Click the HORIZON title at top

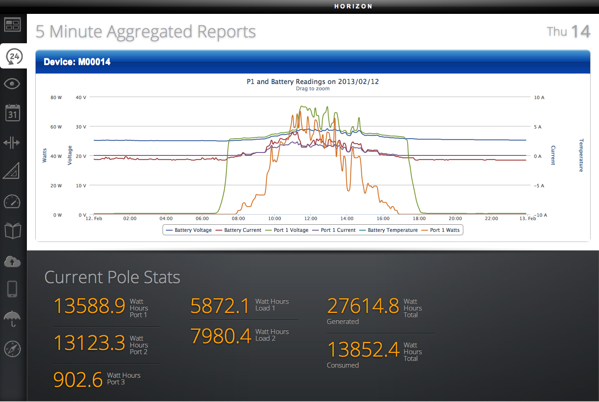[x=353, y=6]
